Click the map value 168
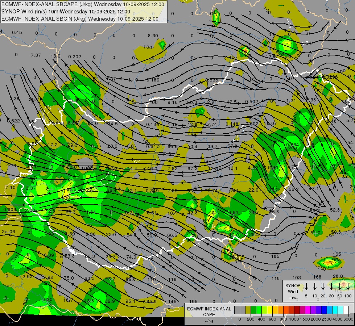355x326 pixels. [317, 277]
